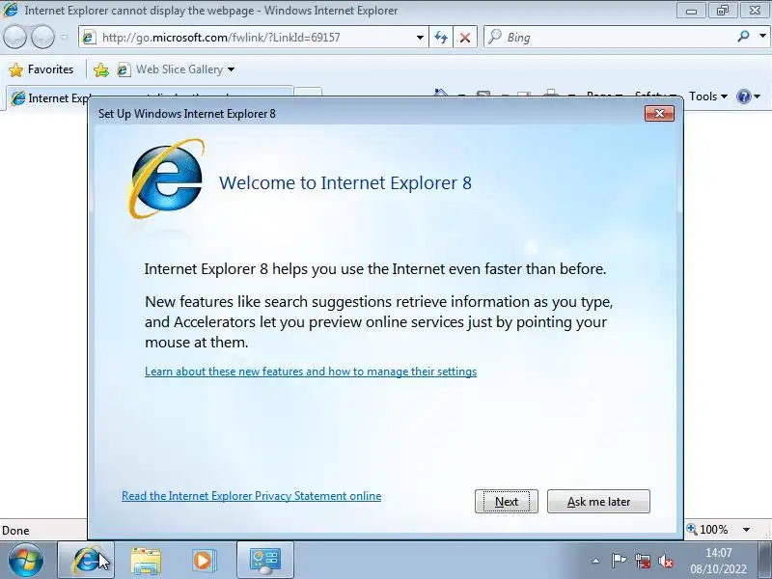Open Learn about these new features link
This screenshot has height=579, width=772.
311,372
